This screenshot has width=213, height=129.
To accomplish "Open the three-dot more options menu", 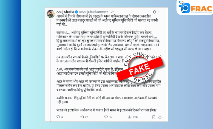I will coord(160,12).
